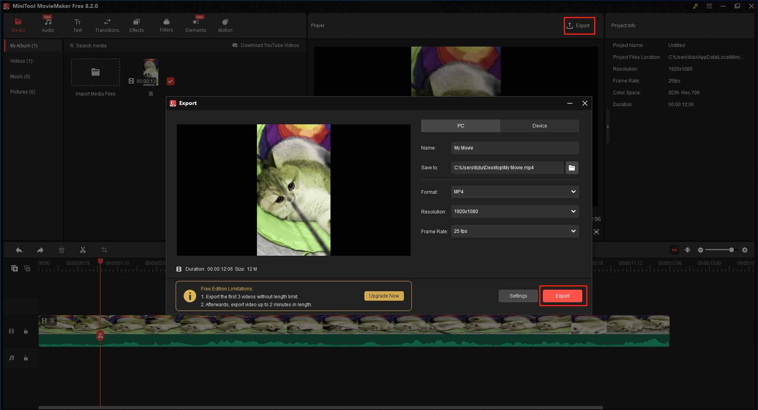Toggle the red checkmark on the media clip

[x=170, y=81]
